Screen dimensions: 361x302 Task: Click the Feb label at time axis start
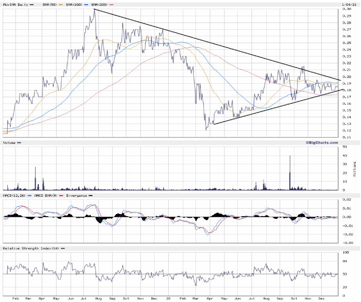[x=14, y=297]
